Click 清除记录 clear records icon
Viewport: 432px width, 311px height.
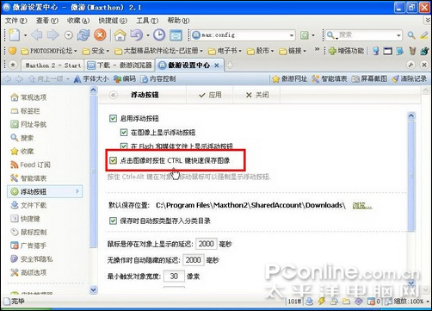(x=410, y=78)
